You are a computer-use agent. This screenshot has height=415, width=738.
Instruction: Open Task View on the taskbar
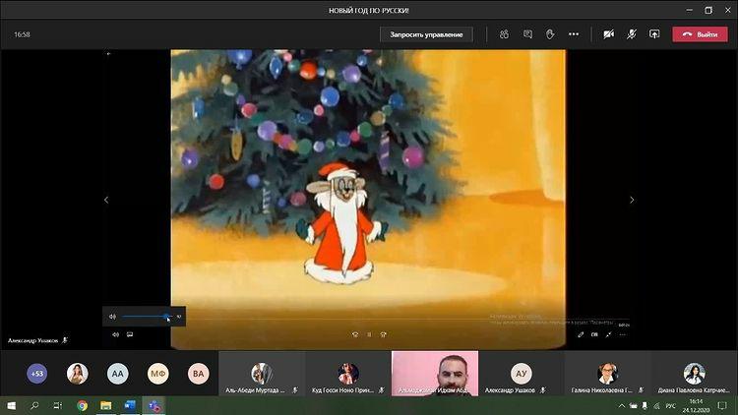[57, 405]
